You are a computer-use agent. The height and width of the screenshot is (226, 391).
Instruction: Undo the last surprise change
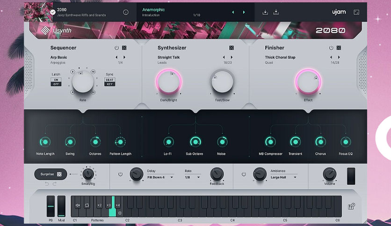[47, 184]
